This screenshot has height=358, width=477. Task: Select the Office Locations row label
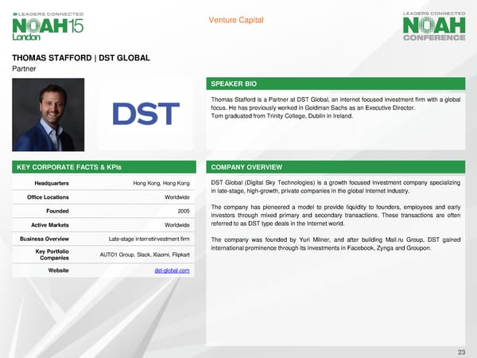click(48, 197)
